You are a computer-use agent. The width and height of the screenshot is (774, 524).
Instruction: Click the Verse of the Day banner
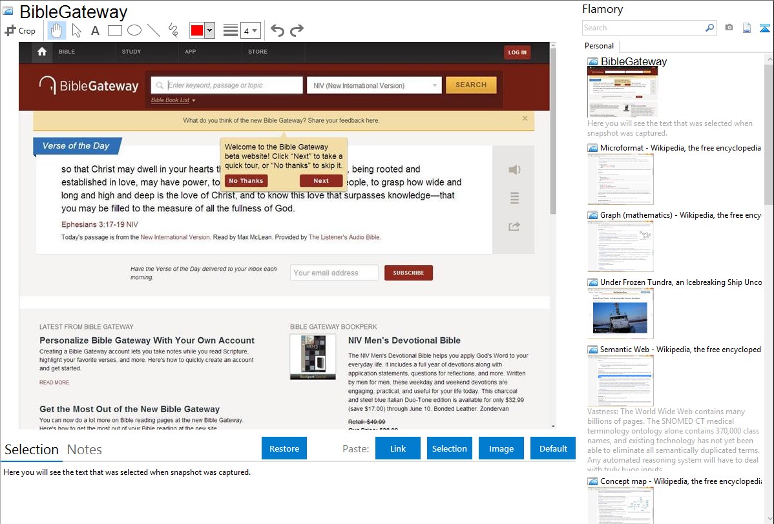pyautogui.click(x=76, y=145)
